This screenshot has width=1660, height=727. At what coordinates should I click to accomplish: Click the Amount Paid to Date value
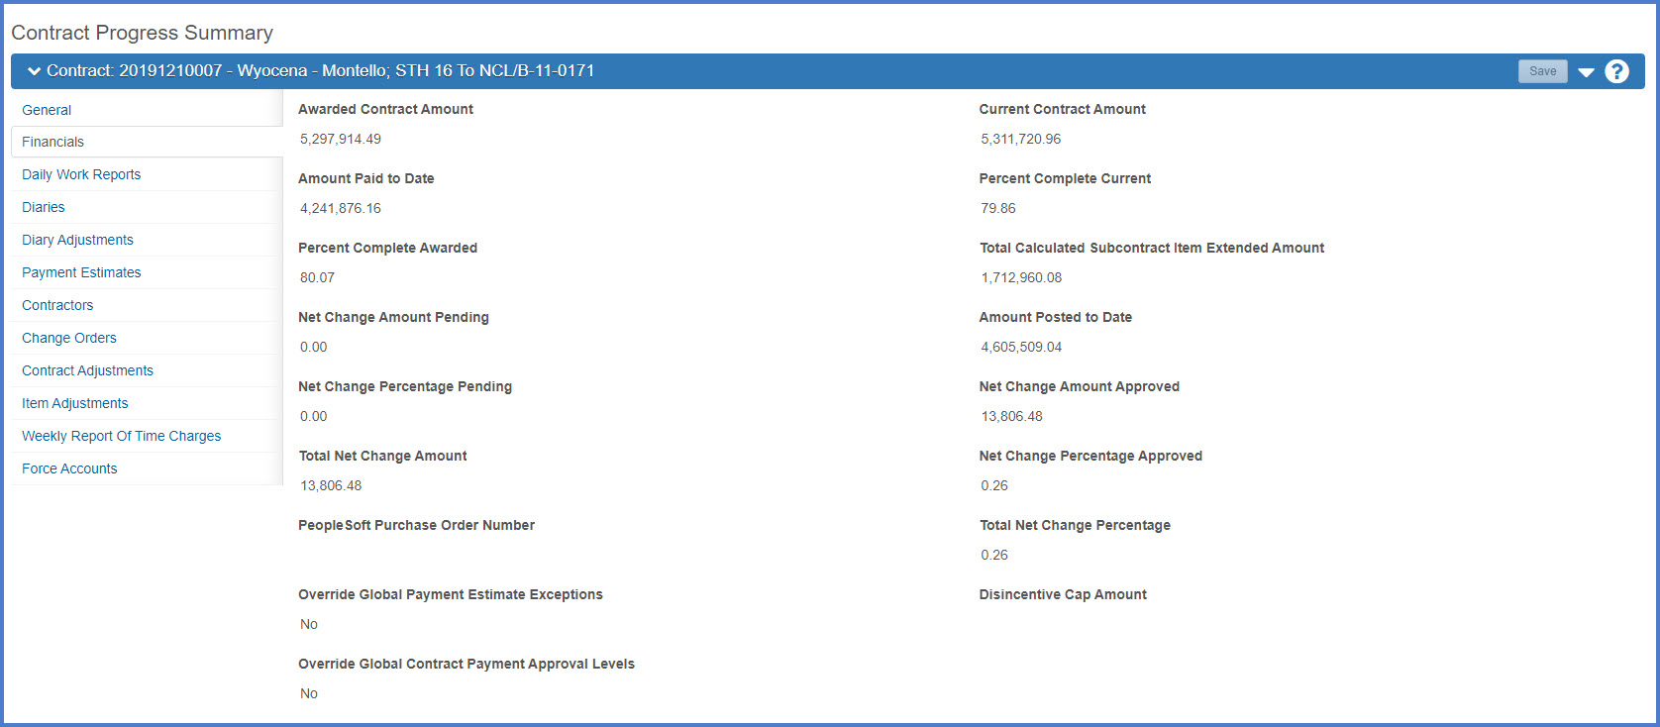[341, 208]
